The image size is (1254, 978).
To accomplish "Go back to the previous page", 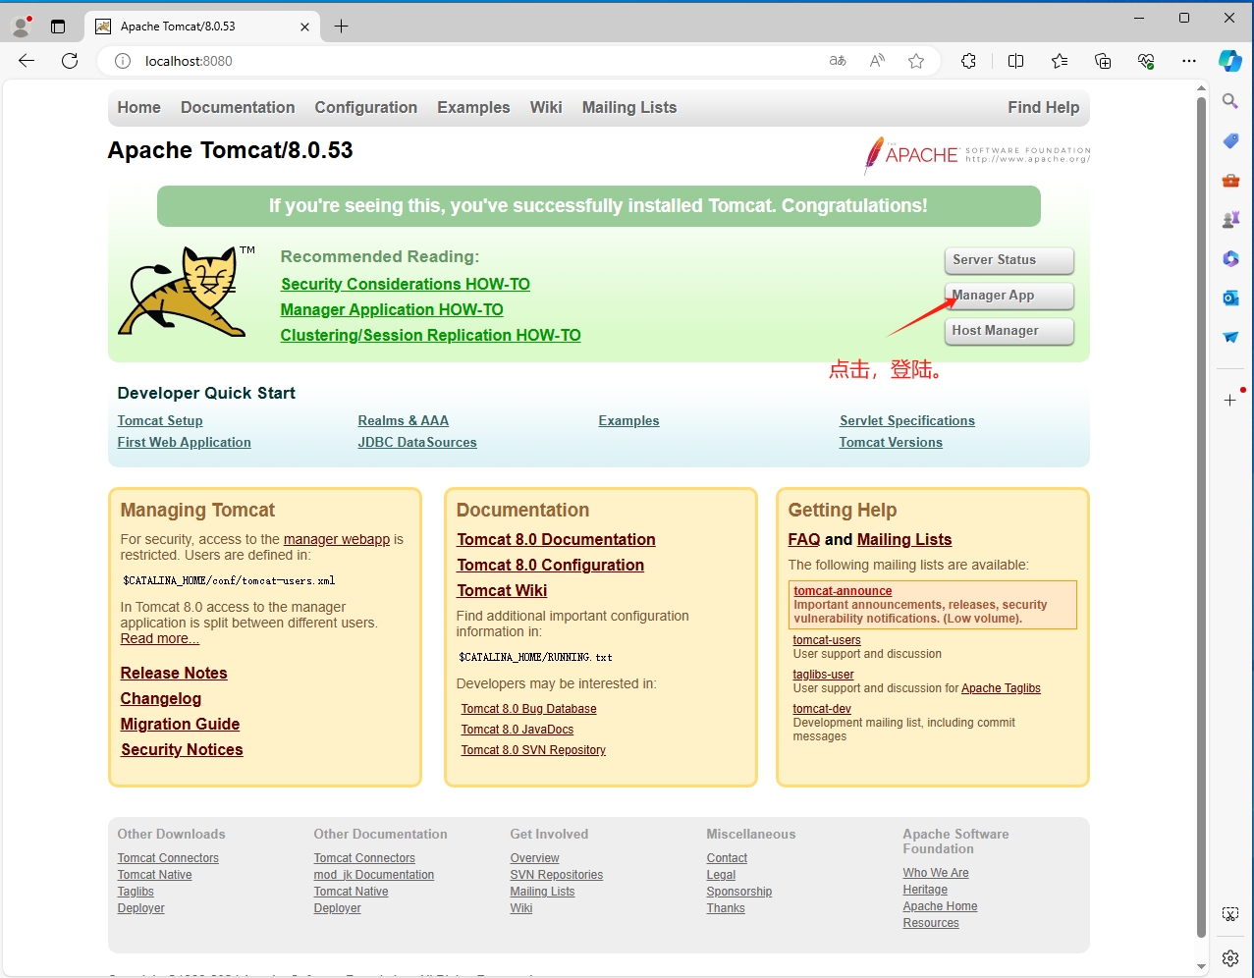I will (x=27, y=61).
